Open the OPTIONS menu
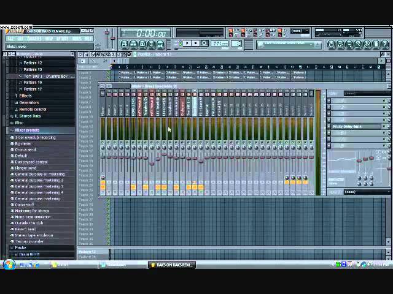Image resolution: width=393 pixels, height=294 pixels. (62, 39)
